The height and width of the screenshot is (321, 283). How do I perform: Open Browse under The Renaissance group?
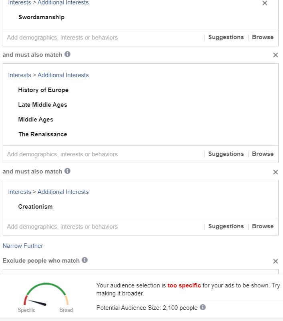263,154
